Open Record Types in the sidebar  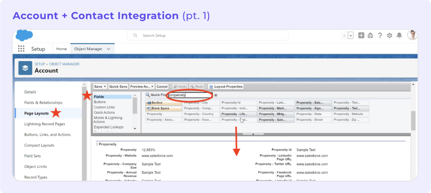(x=36, y=177)
